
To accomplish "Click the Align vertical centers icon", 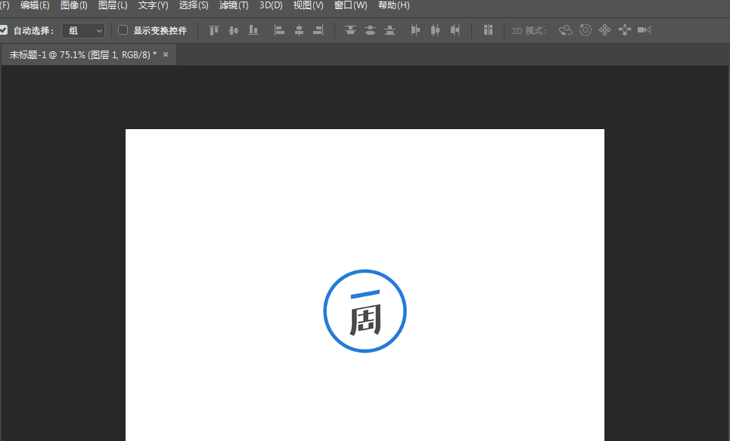I will click(x=234, y=30).
